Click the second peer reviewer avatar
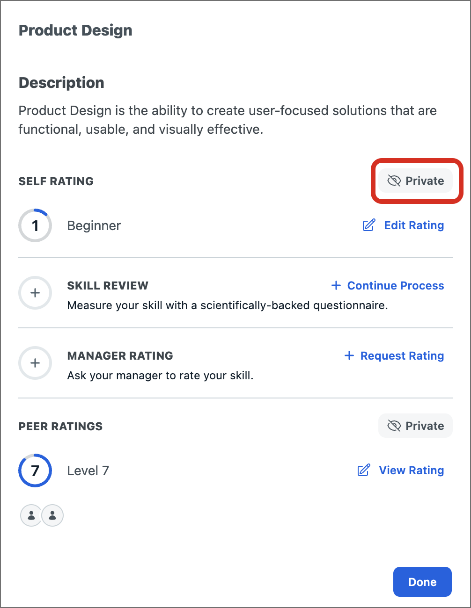471x608 pixels. pyautogui.click(x=52, y=515)
